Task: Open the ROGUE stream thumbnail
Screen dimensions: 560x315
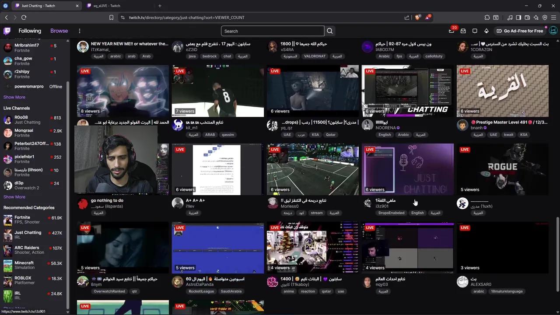Action: 502,169
